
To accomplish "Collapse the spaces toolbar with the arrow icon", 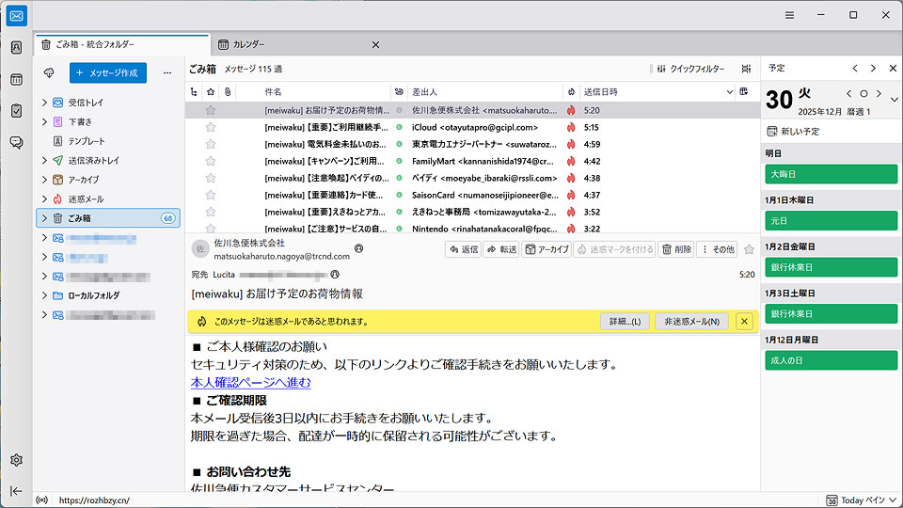I will point(16,490).
